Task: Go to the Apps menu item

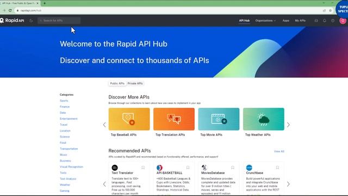Action: pyautogui.click(x=285, y=21)
